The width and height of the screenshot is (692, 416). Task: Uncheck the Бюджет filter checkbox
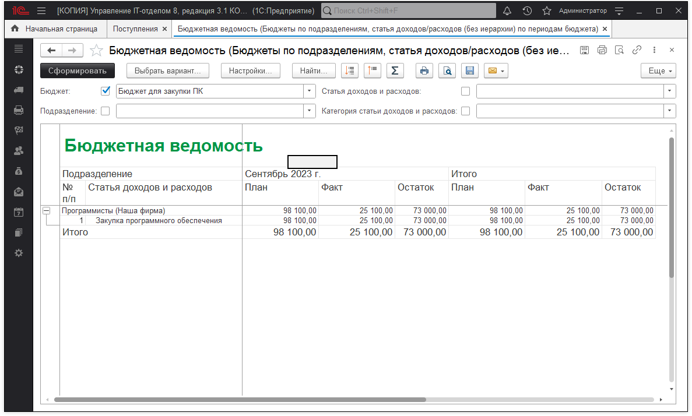(106, 91)
